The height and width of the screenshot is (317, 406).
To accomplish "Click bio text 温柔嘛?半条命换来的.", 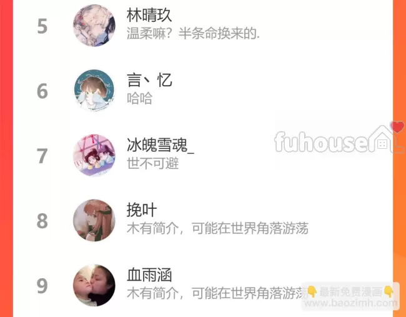I will click(x=193, y=34).
